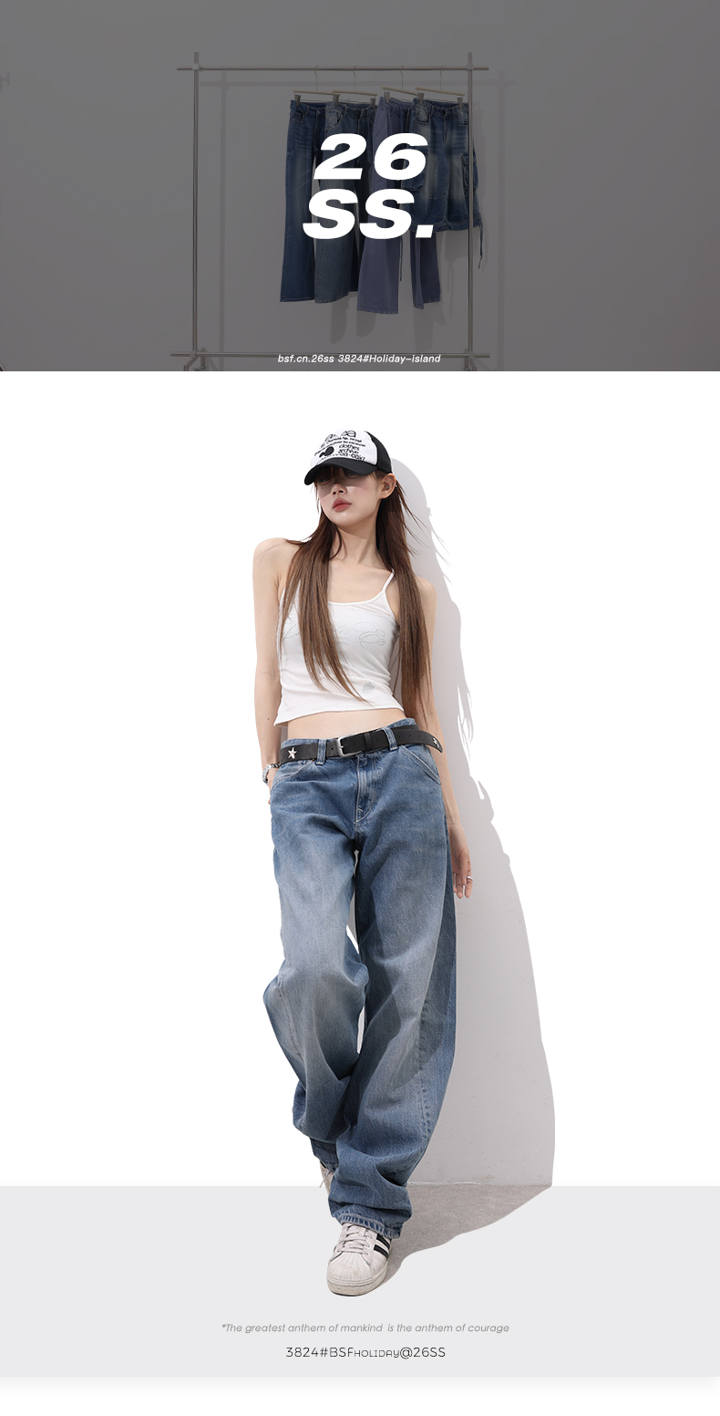This screenshot has width=720, height=1416.
Task: Click the white star stud on the belt
Action: tap(293, 753)
